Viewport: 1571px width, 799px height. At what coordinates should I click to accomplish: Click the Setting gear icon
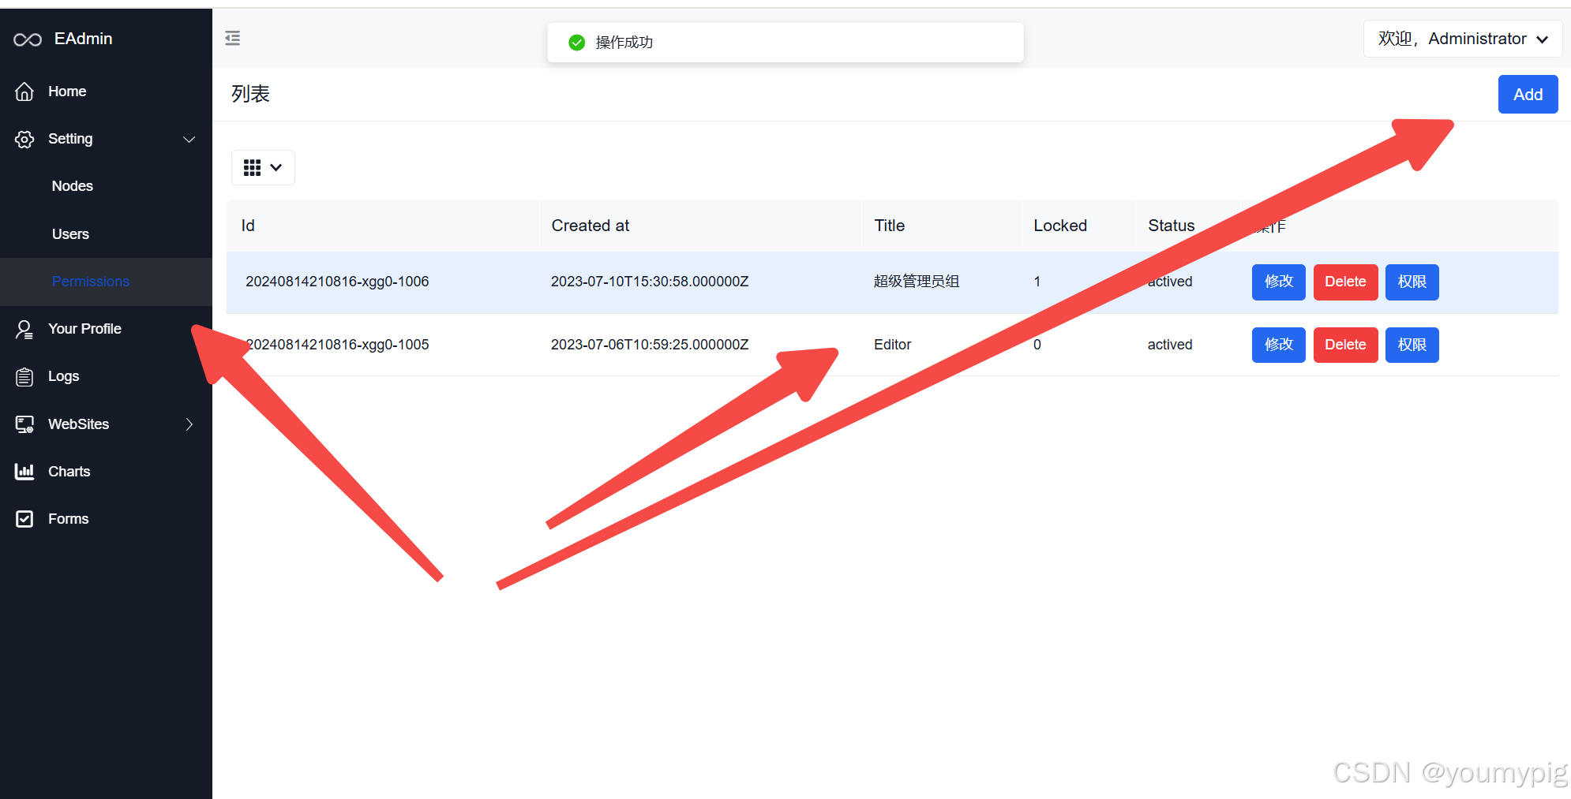coord(24,140)
